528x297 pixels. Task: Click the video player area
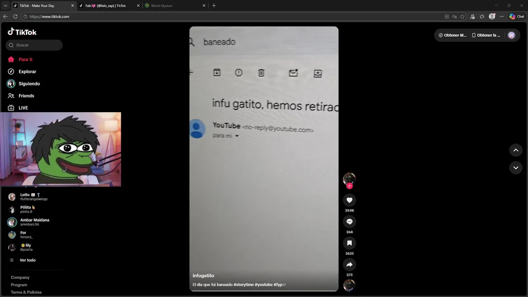tap(264, 159)
